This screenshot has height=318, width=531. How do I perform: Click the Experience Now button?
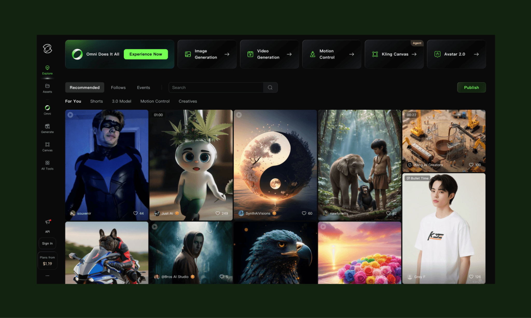[x=146, y=54]
